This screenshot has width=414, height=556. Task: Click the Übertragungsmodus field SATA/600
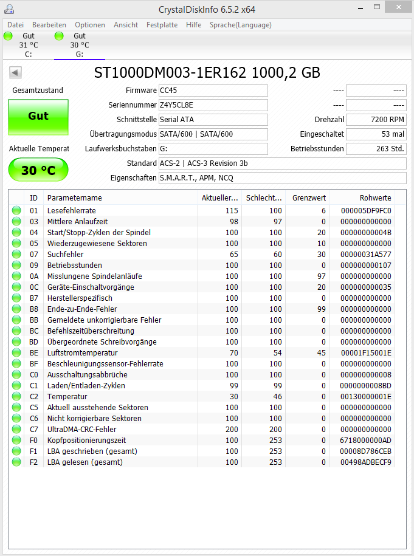click(213, 134)
